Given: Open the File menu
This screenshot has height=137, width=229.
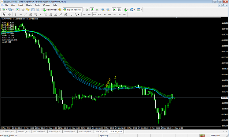Looking at the screenshot, I should (7, 5).
